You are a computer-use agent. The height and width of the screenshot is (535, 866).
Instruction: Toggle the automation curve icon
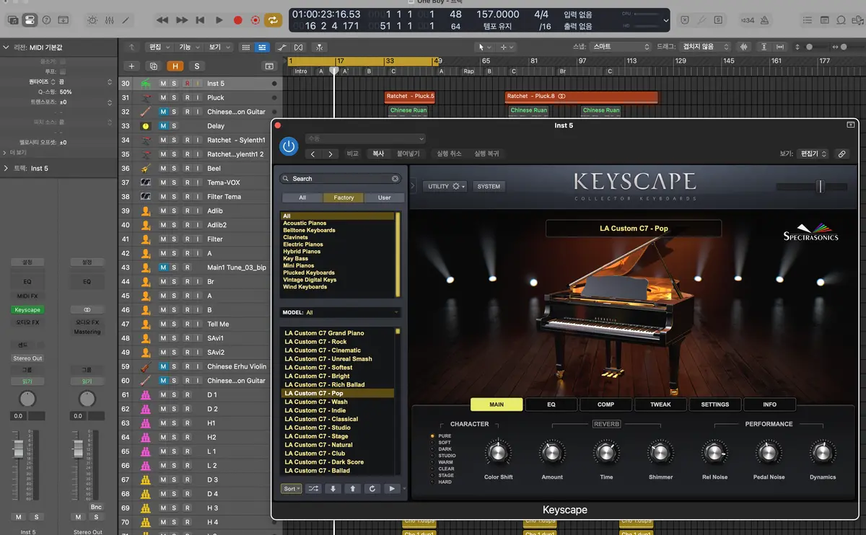tap(284, 47)
